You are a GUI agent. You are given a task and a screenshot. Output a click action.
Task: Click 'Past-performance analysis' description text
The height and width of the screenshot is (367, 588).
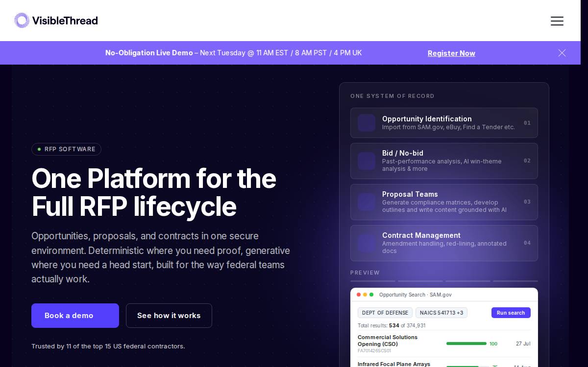[442, 165]
